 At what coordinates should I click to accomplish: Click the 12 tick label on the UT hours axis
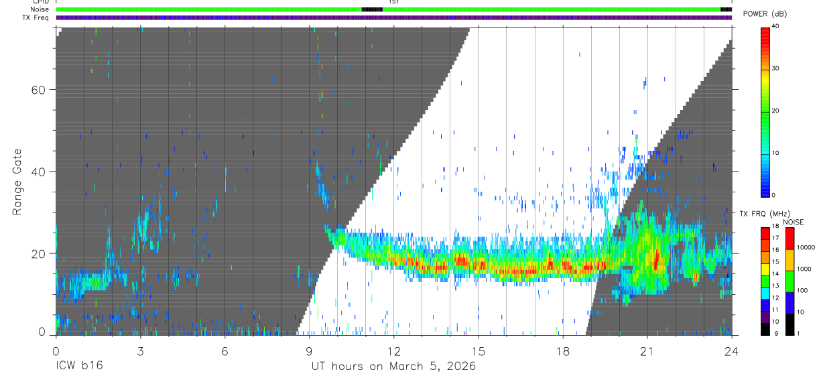click(393, 350)
